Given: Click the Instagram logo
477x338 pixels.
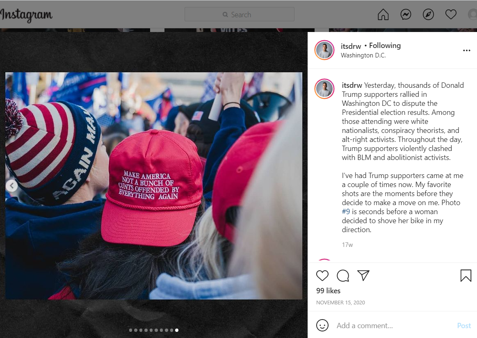Looking at the screenshot, I should (x=26, y=15).
